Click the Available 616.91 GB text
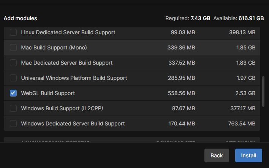269x168 pixels. pyautogui.click(x=239, y=18)
